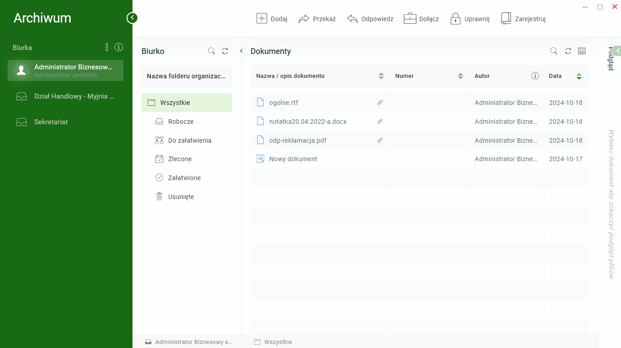
Task: Select the odp-reklamacja.pdf document row
Action: (x=419, y=140)
